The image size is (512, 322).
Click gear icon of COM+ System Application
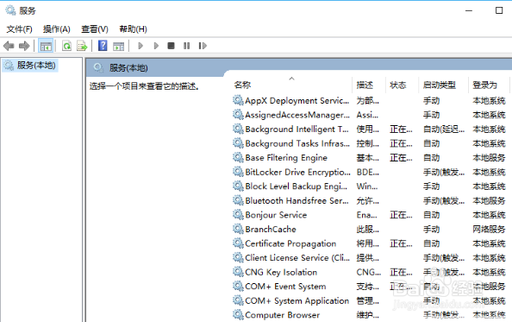(x=238, y=300)
